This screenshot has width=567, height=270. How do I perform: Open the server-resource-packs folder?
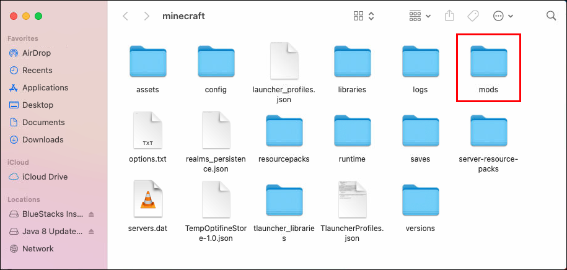point(488,131)
